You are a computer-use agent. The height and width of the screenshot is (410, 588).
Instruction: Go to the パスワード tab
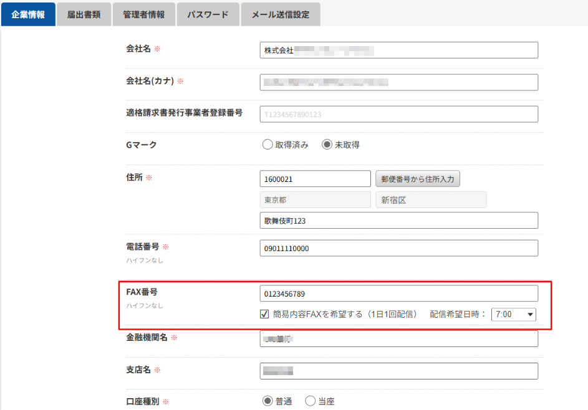208,14
